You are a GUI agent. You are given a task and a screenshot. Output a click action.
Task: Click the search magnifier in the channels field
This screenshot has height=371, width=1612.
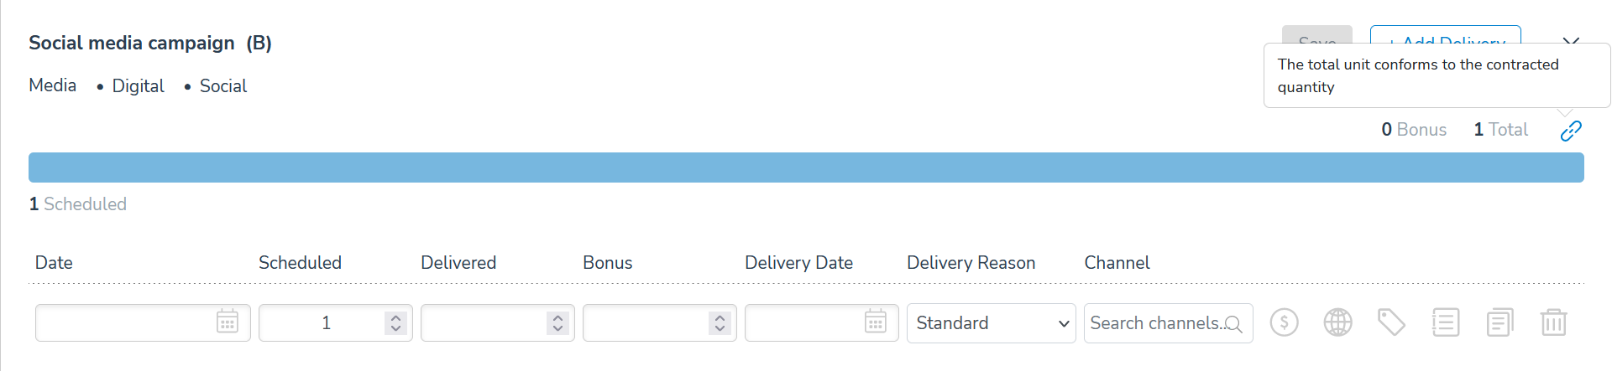1233,324
